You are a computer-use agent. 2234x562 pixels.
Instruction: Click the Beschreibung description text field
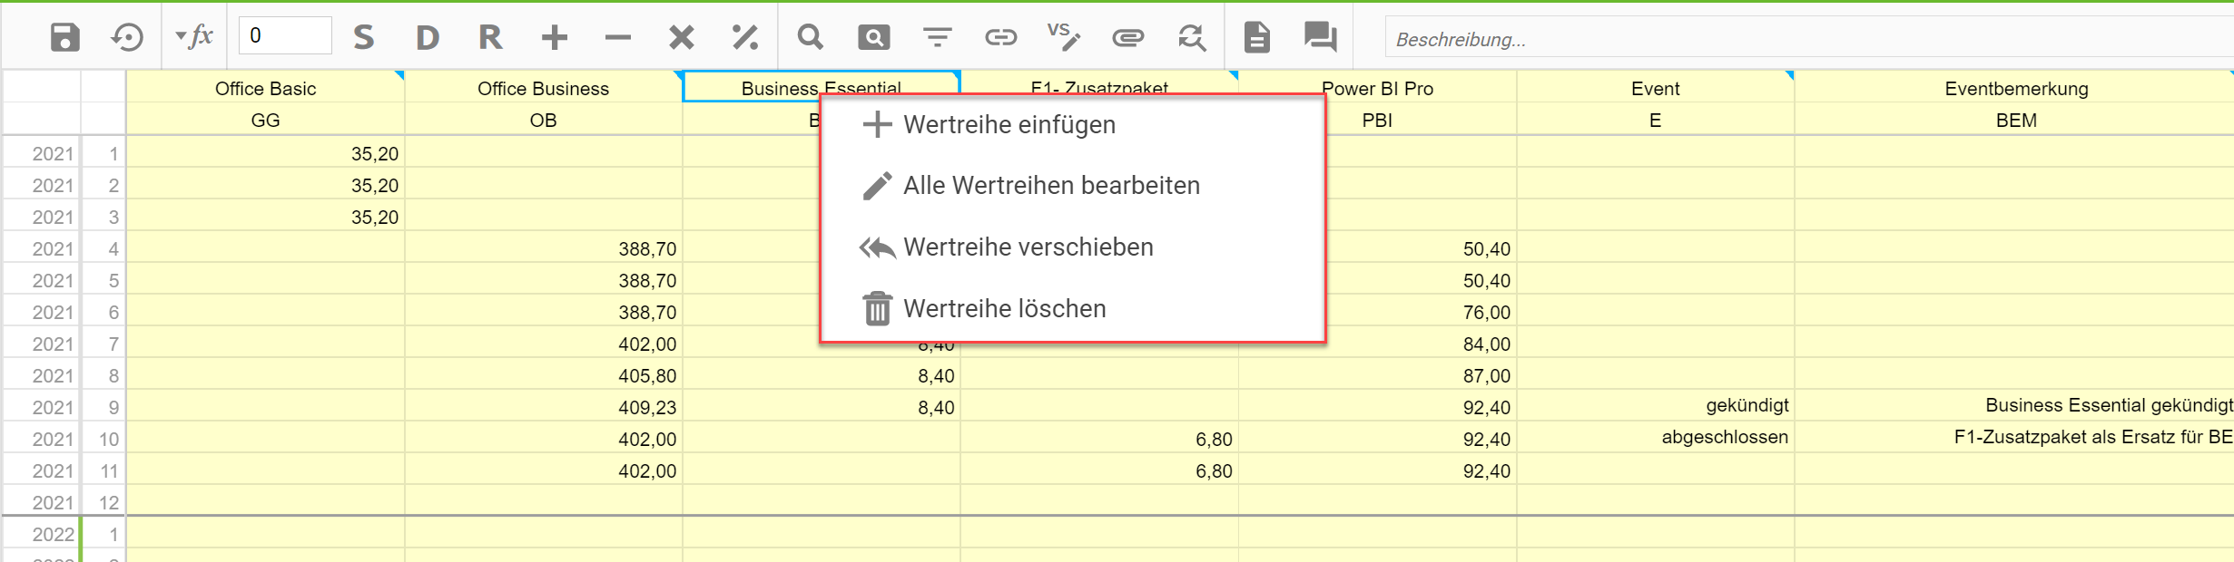[x=1806, y=39]
